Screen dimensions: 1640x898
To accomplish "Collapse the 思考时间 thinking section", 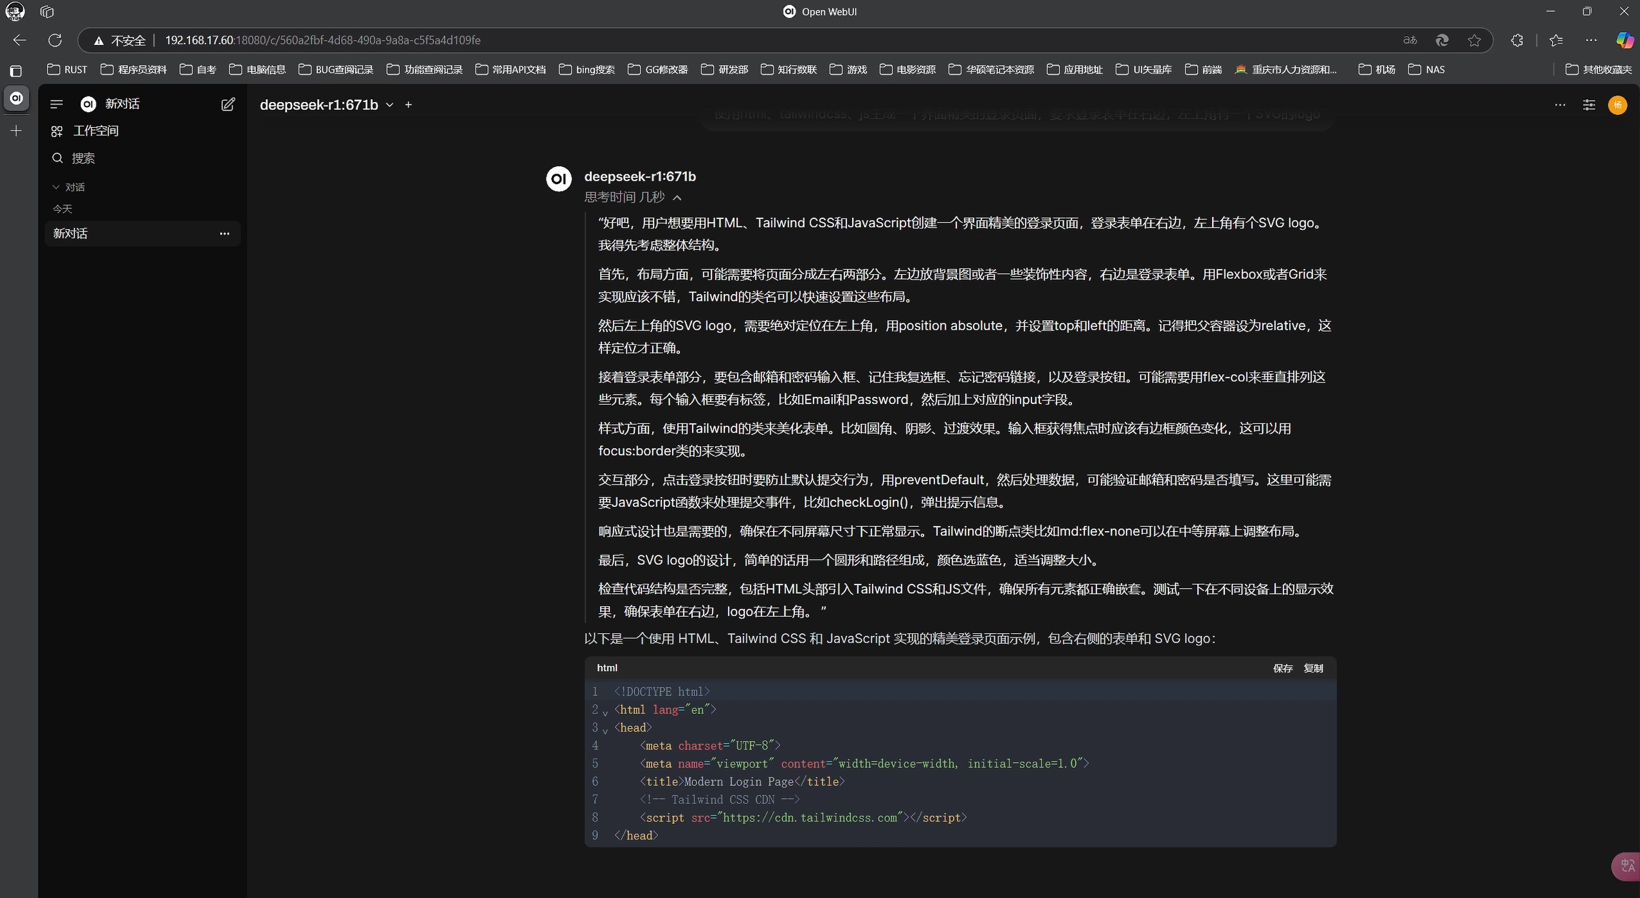I will point(633,197).
